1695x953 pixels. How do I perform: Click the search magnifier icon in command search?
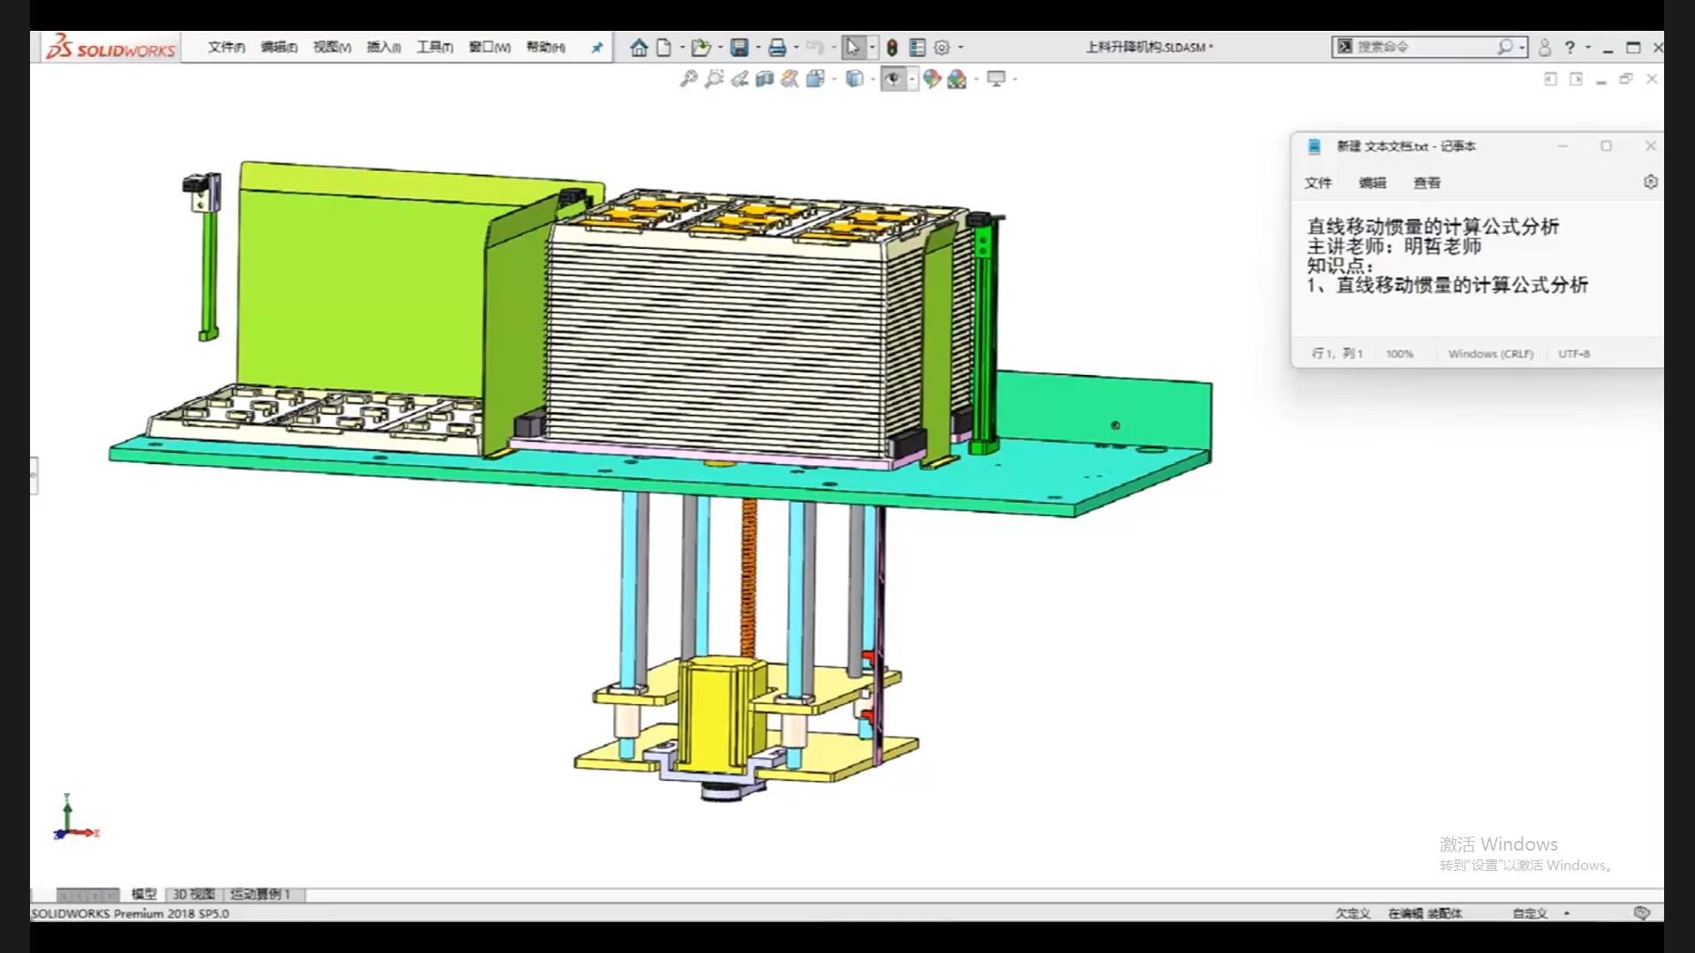coord(1504,47)
